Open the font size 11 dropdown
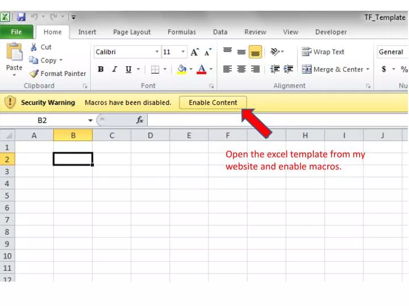The height and width of the screenshot is (306, 409). 183,52
